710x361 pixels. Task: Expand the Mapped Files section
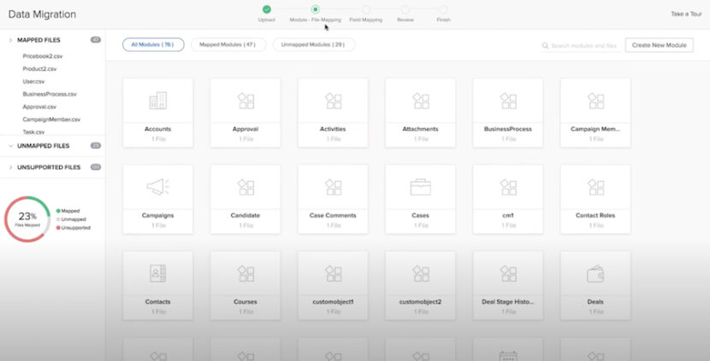[10, 40]
